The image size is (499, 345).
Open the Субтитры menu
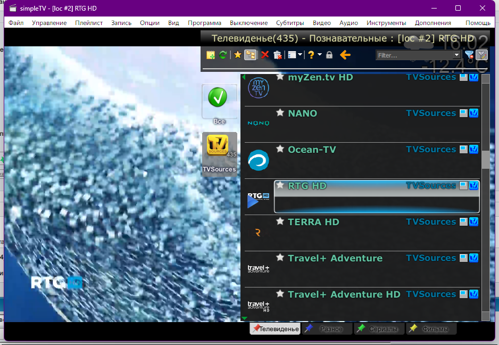click(x=290, y=23)
